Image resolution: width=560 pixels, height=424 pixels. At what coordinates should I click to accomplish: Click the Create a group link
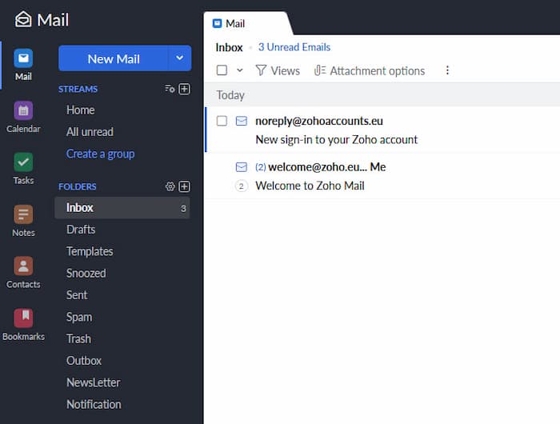click(x=100, y=154)
